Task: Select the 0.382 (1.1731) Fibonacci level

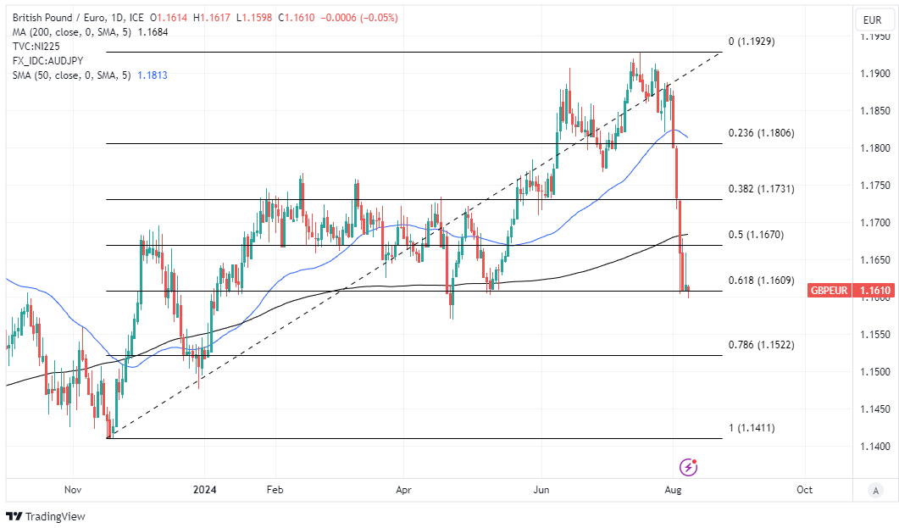Action: 761,189
